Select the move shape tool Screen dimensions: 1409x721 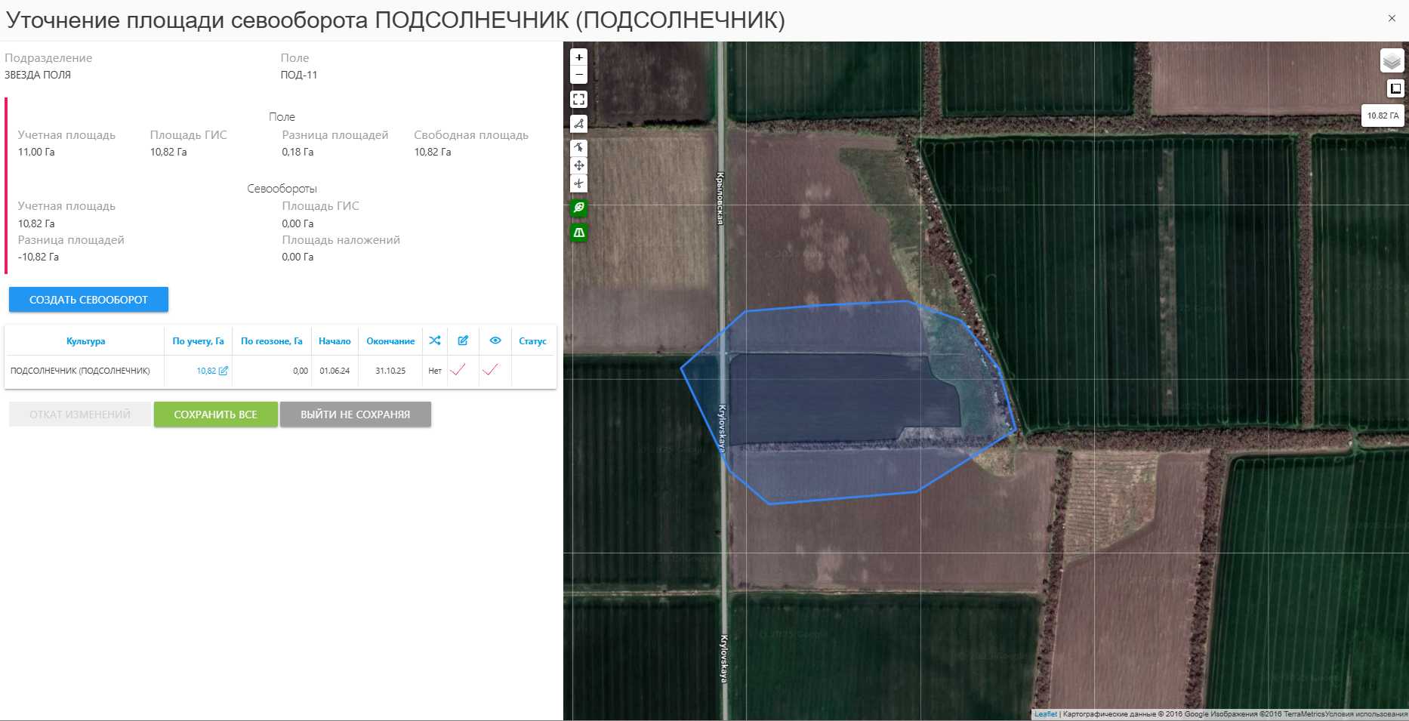click(579, 165)
